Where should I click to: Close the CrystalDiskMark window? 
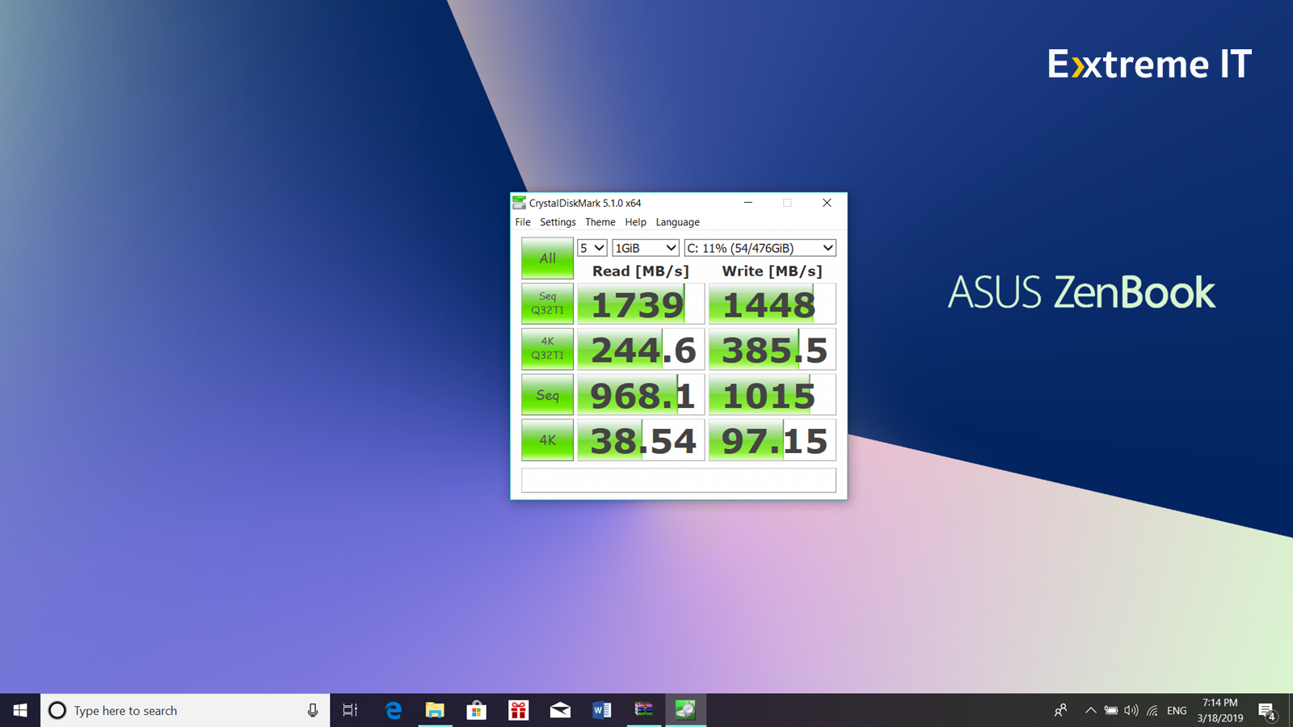coord(827,203)
